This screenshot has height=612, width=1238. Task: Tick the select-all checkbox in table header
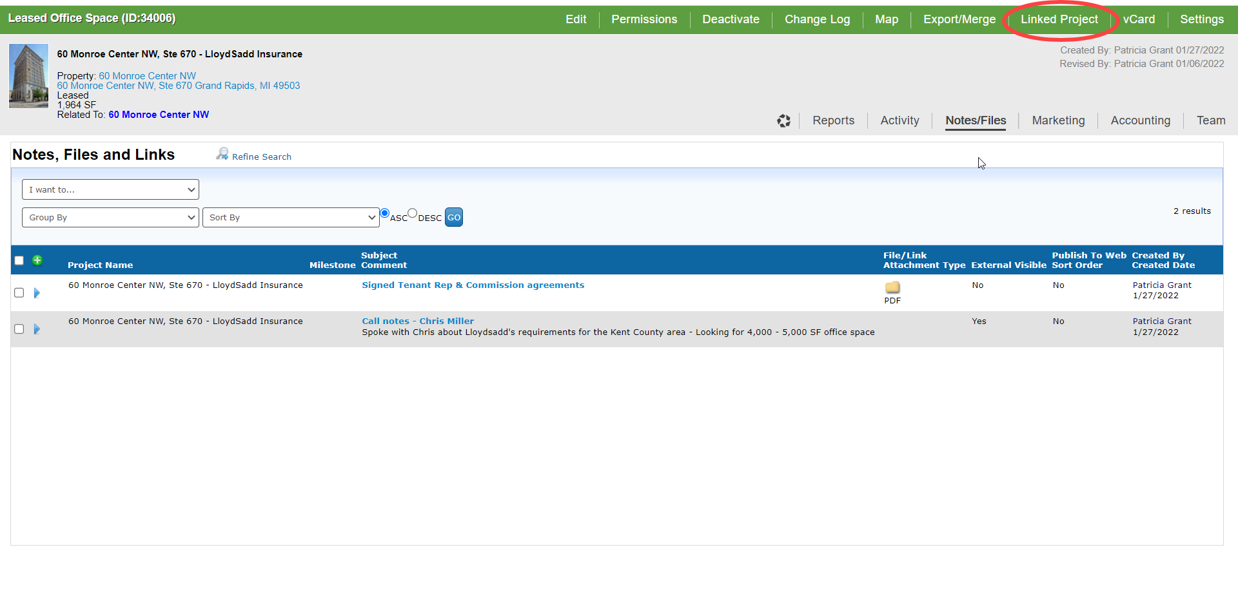pyautogui.click(x=19, y=261)
